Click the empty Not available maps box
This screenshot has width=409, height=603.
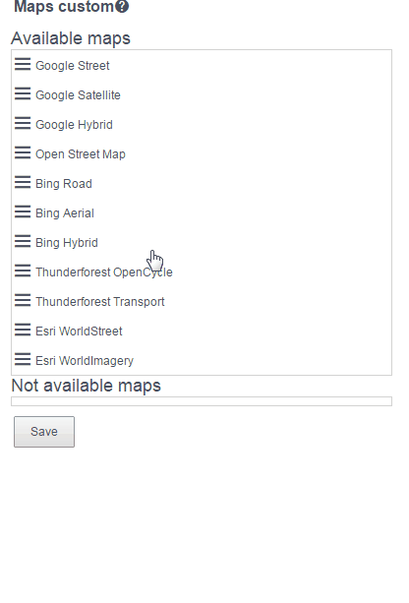pos(202,401)
